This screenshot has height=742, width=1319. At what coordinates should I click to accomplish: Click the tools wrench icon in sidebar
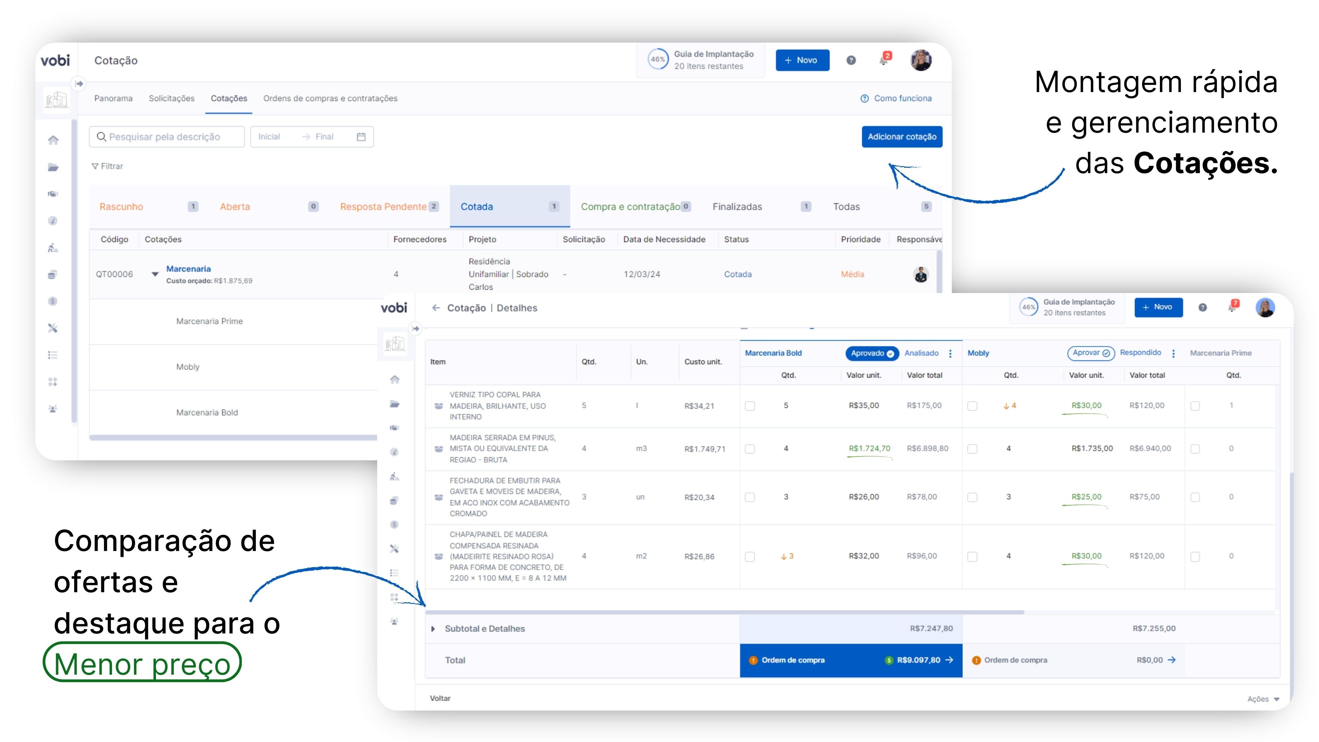(x=53, y=328)
